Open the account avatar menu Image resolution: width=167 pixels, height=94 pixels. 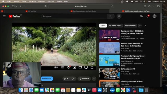point(154,16)
